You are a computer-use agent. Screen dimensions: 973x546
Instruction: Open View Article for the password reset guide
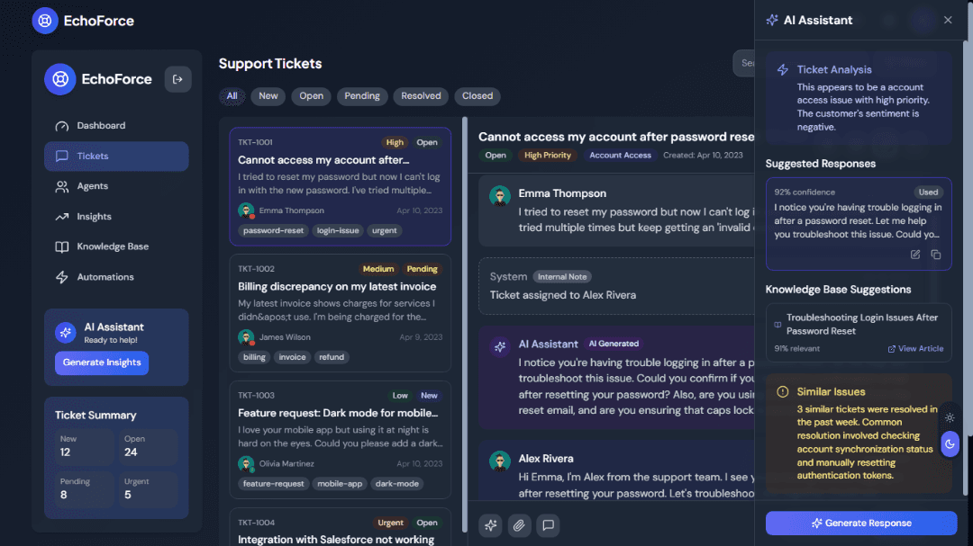point(915,348)
